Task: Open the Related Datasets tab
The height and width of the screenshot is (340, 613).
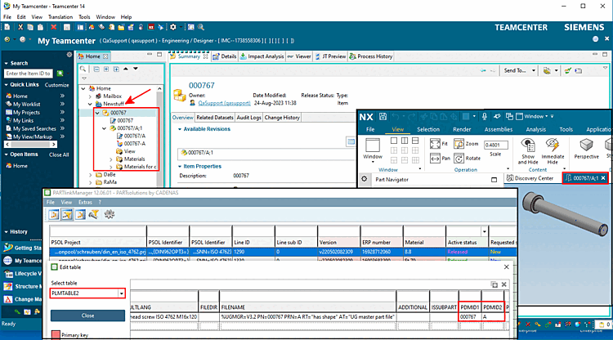Action: click(x=215, y=118)
